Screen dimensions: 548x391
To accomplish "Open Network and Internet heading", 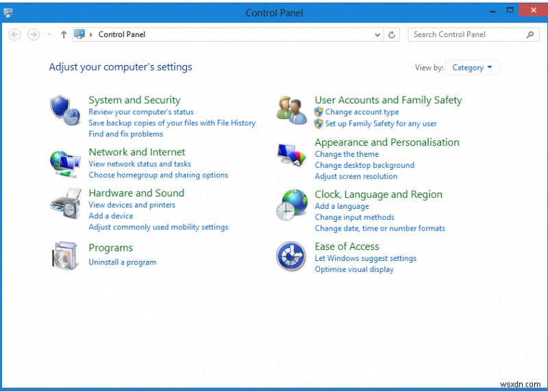I will pyautogui.click(x=137, y=152).
